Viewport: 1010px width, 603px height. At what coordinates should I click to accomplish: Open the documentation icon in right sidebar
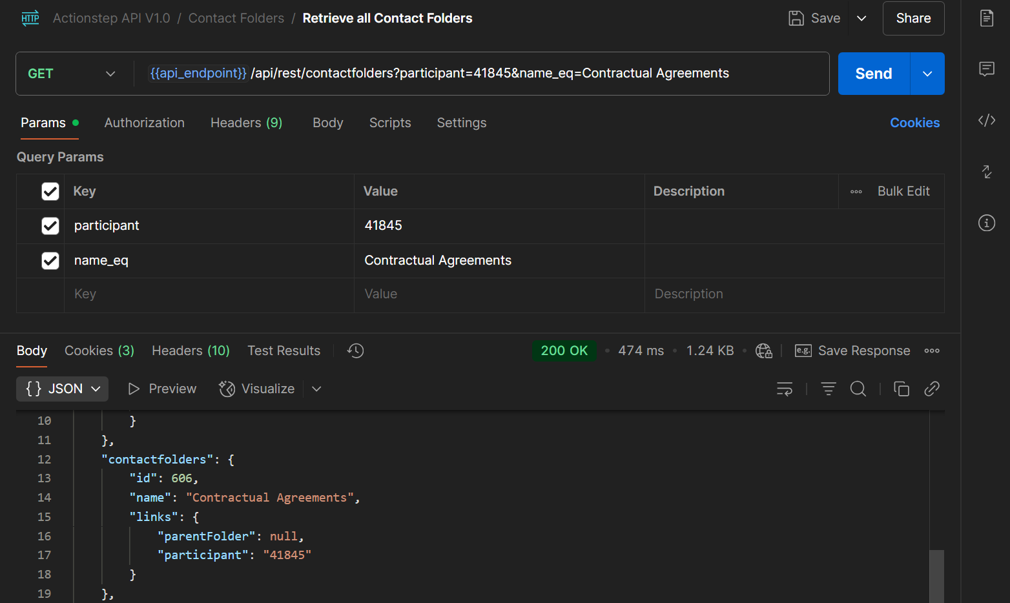(x=987, y=18)
